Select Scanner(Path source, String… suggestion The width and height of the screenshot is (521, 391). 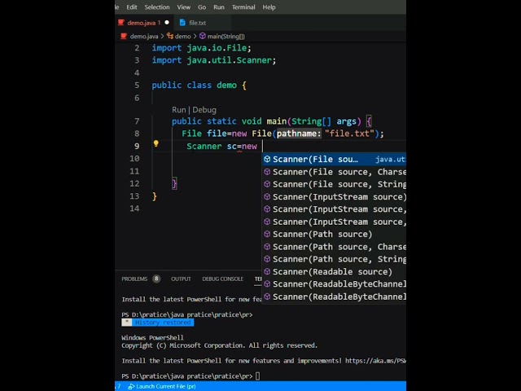(334, 259)
